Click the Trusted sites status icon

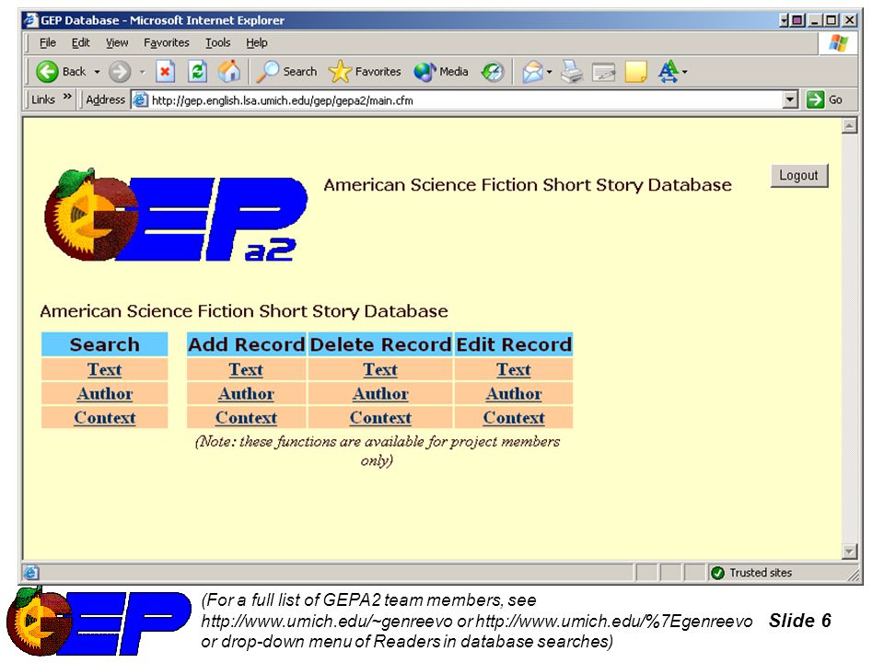717,573
